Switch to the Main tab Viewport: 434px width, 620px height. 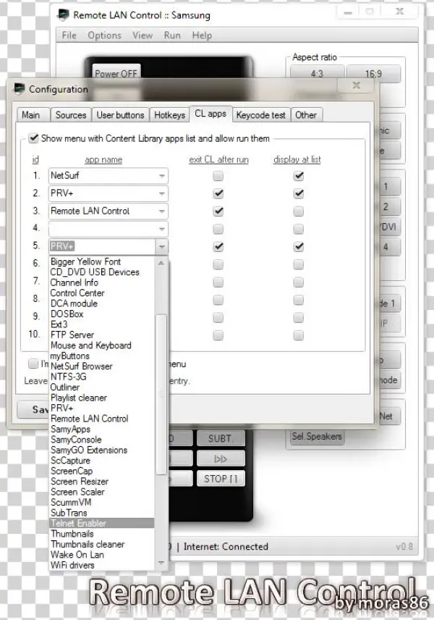point(31,115)
